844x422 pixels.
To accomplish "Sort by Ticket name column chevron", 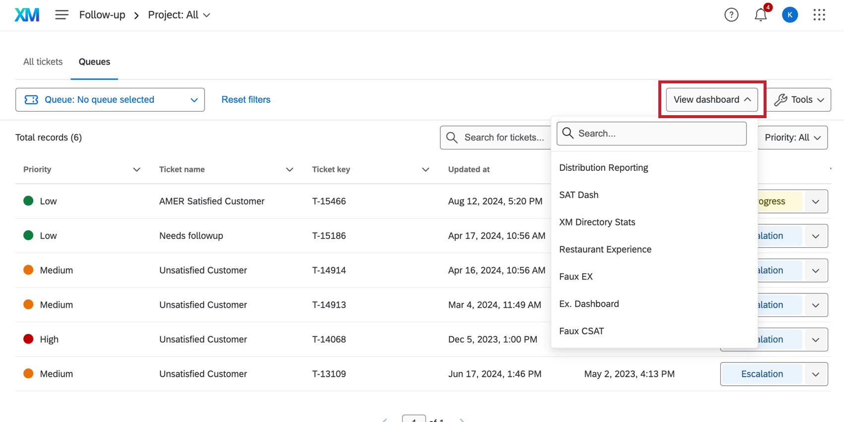I will click(x=289, y=170).
